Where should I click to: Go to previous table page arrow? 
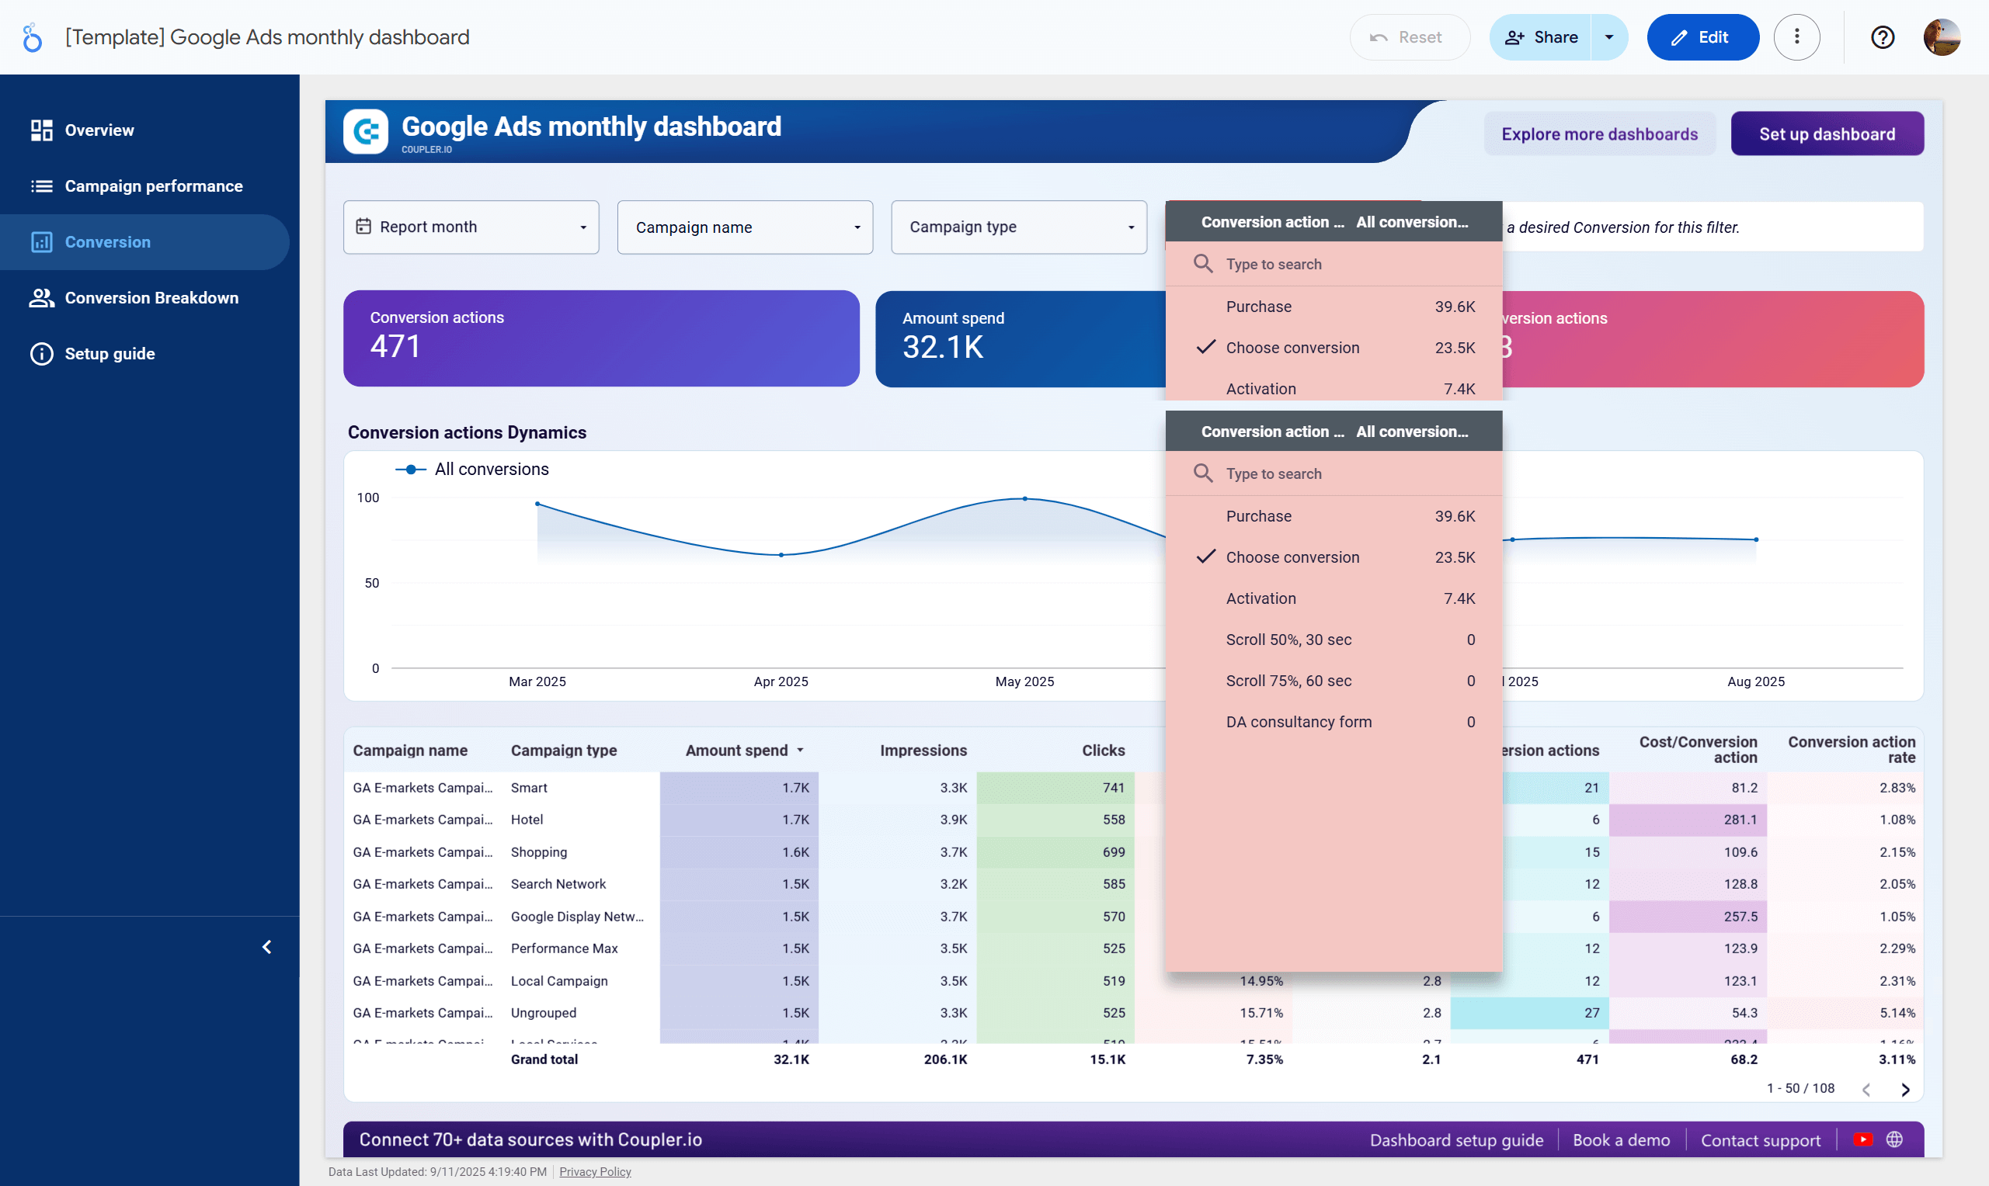click(x=1867, y=1089)
